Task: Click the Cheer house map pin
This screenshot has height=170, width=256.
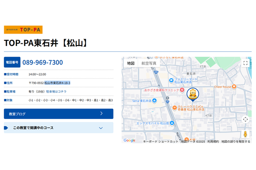Action: tap(234, 87)
